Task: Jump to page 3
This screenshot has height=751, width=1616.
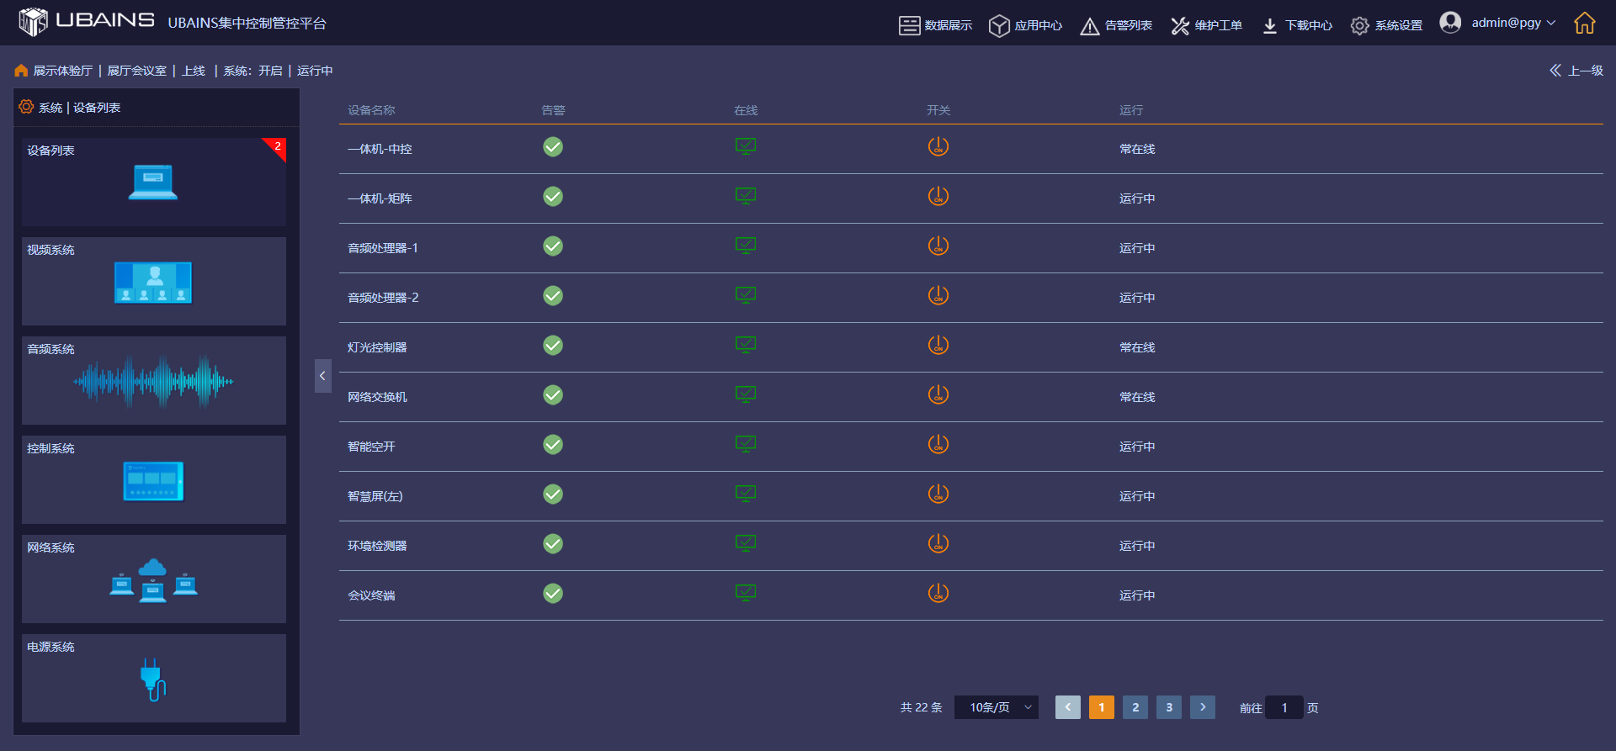Action: (1169, 707)
